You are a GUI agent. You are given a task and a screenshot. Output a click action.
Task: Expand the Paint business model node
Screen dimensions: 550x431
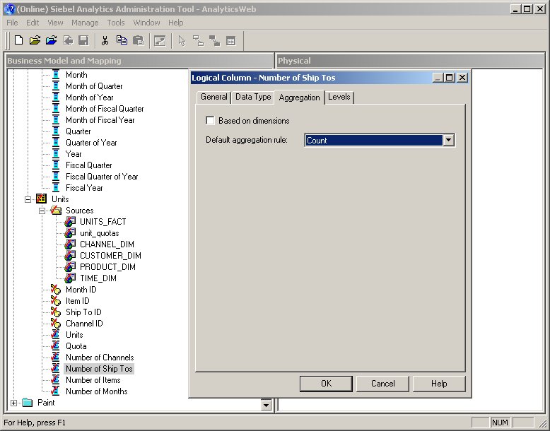point(13,403)
